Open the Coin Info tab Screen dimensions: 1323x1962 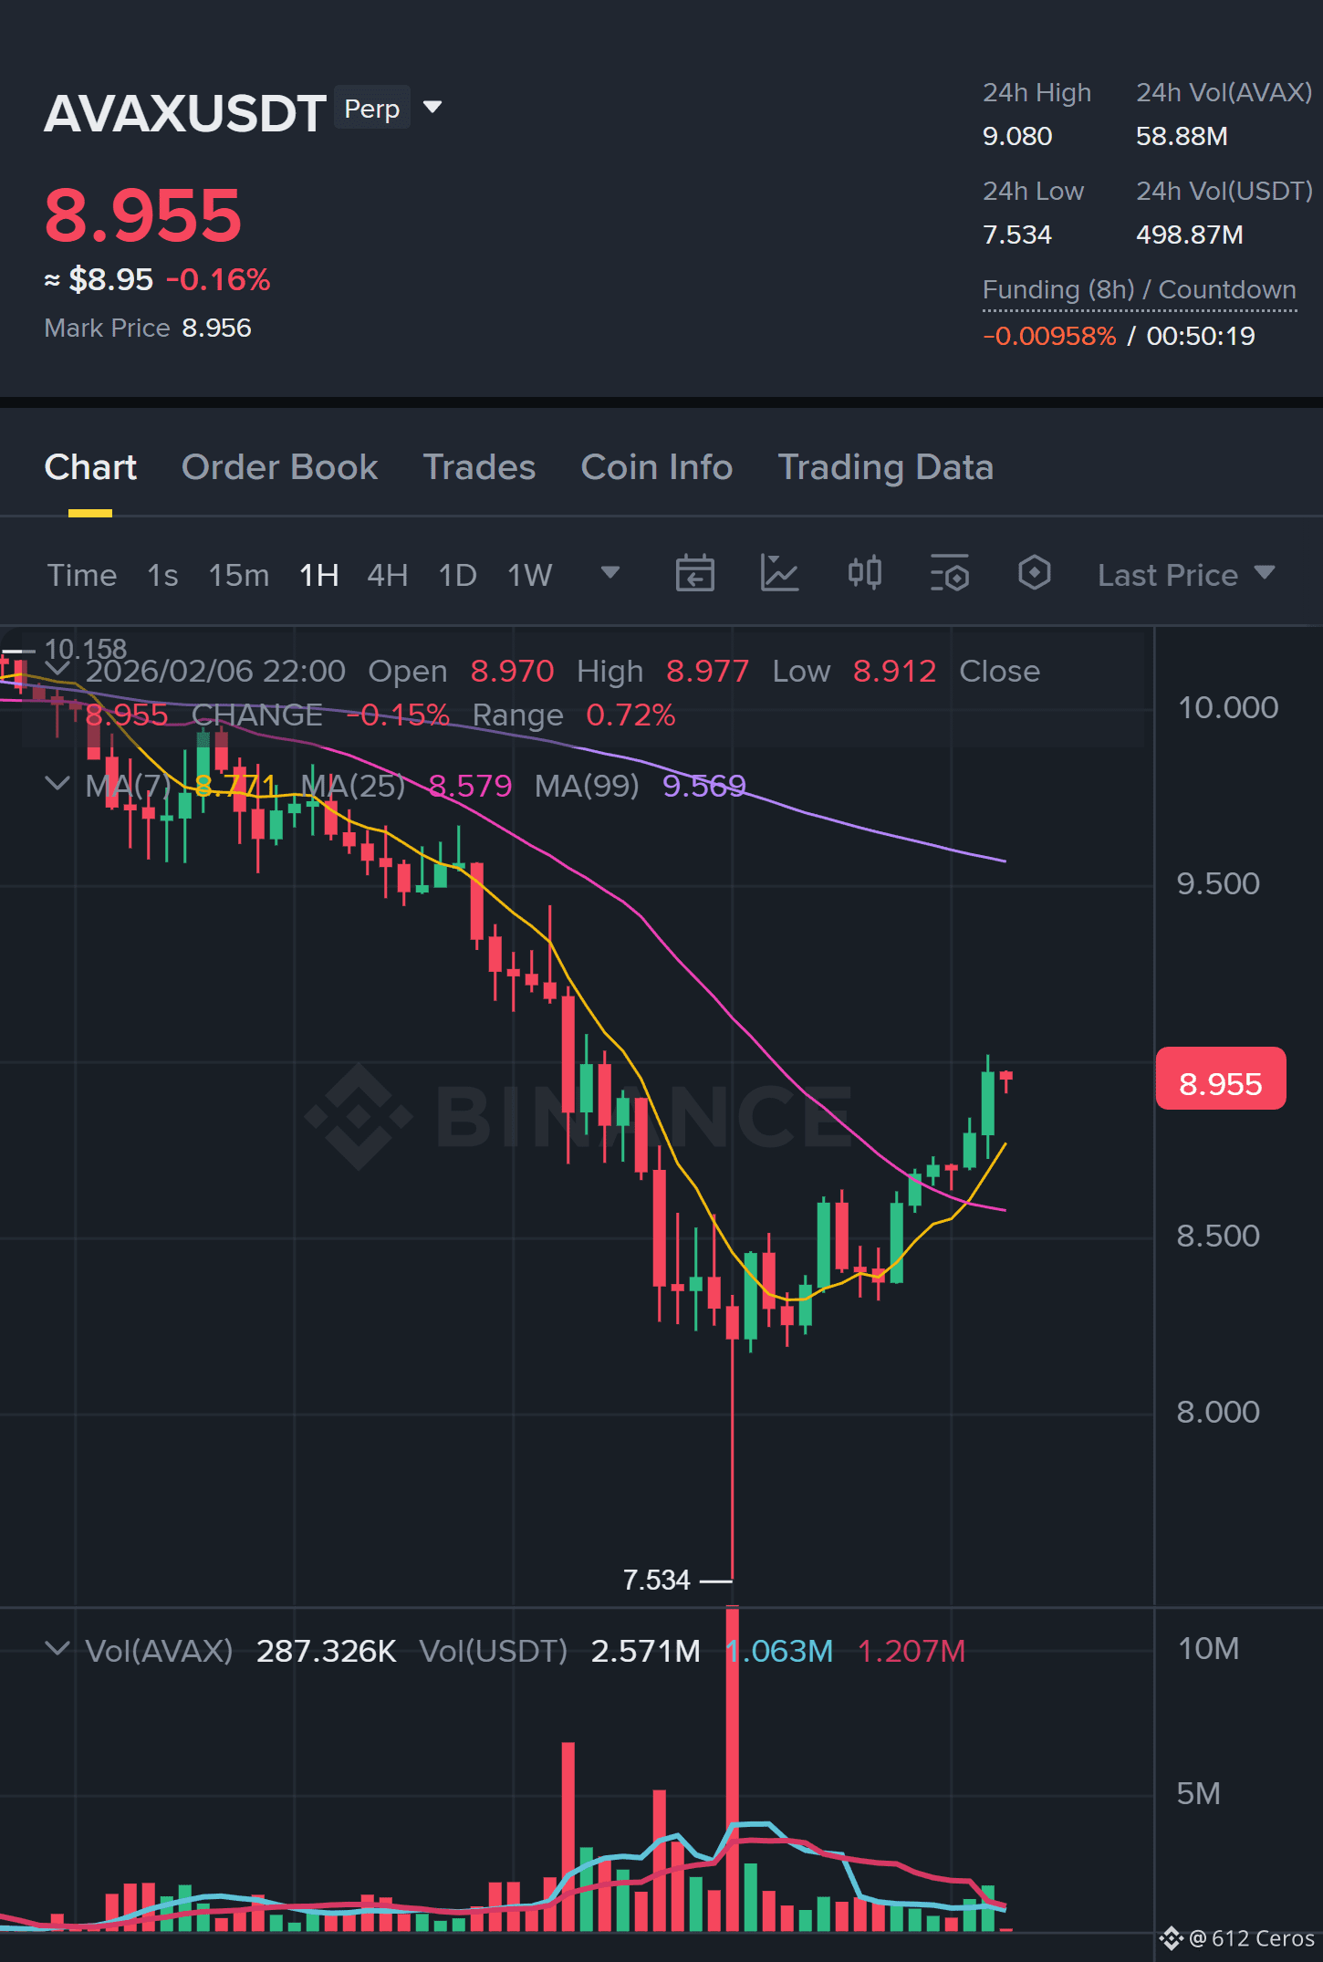tap(657, 467)
